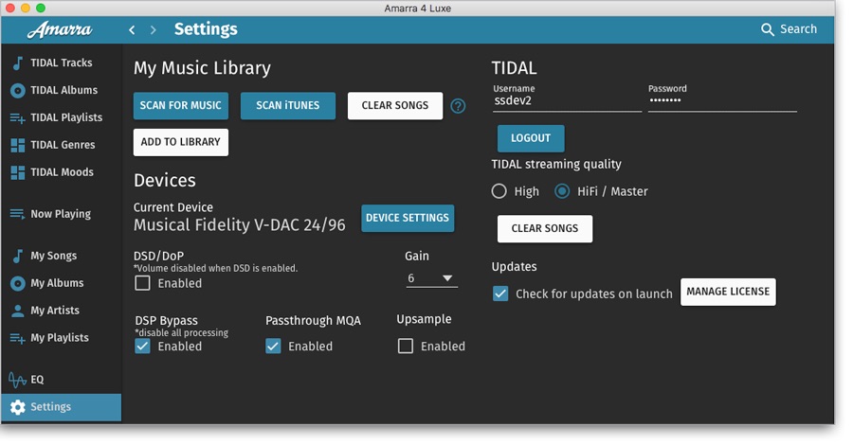Open TIDAL Albums disc icon
Viewport: 853px width, 445px height.
(x=17, y=91)
